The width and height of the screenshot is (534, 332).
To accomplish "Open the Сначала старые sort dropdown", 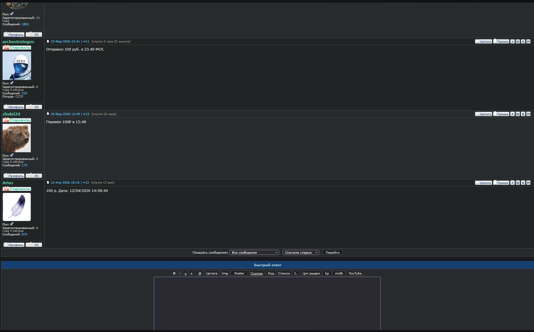I will point(301,252).
